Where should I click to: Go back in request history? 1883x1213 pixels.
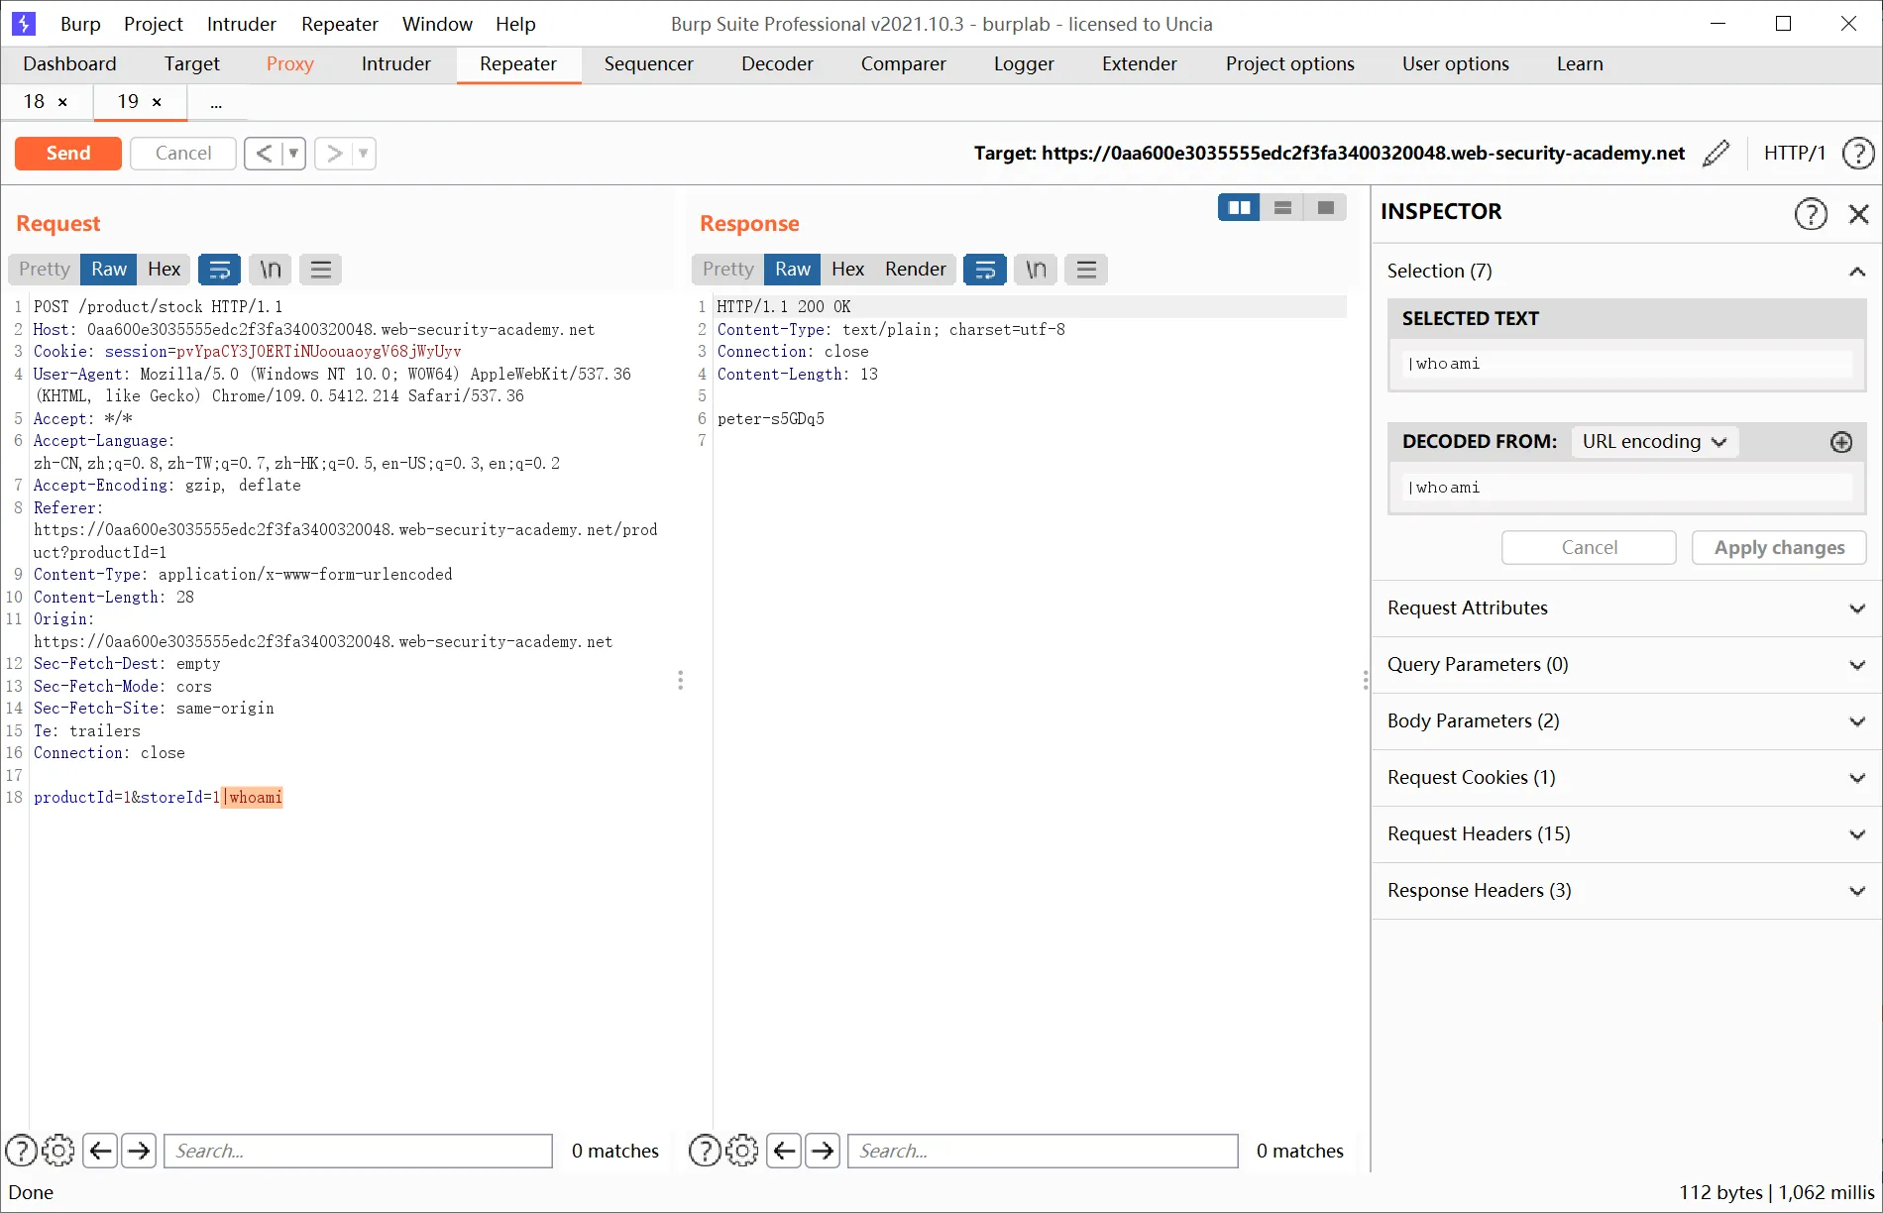[264, 153]
